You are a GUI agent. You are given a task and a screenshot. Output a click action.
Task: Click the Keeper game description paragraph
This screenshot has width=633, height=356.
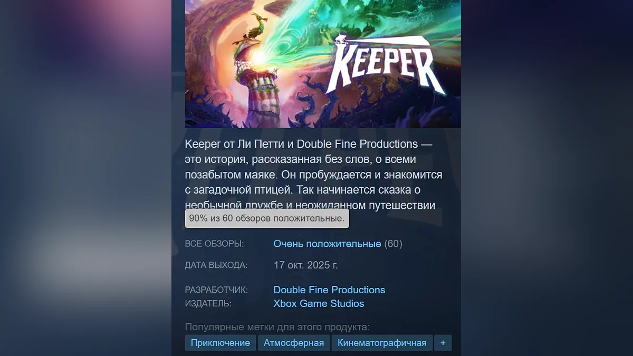coord(314,175)
